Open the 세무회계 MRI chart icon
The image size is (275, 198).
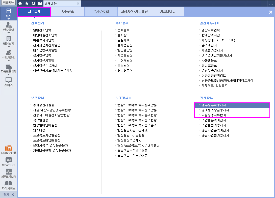coord(9,172)
